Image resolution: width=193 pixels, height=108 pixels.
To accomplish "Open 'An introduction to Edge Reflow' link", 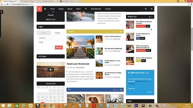I will 113,73.
